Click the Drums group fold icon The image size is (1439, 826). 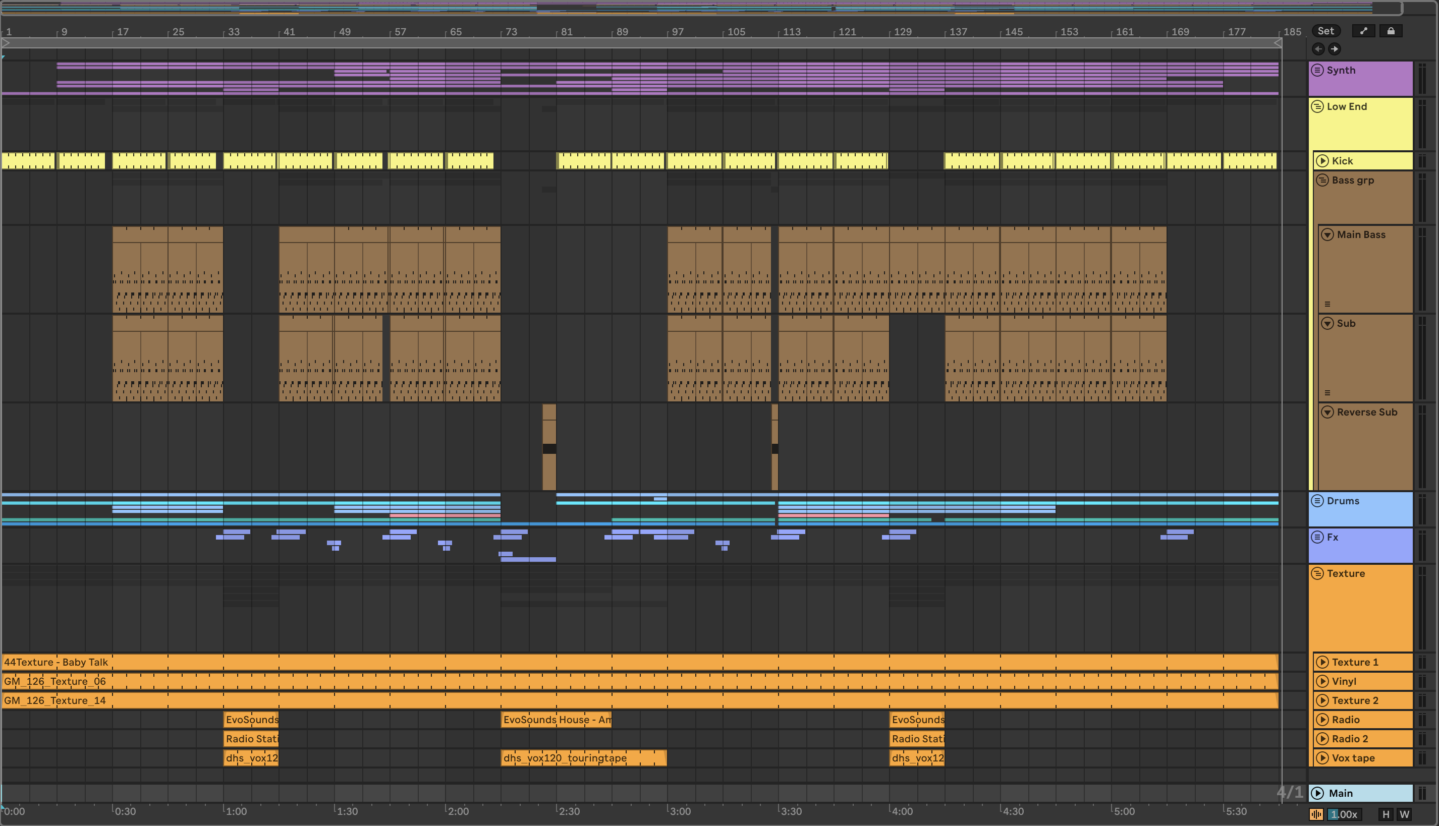click(1317, 501)
